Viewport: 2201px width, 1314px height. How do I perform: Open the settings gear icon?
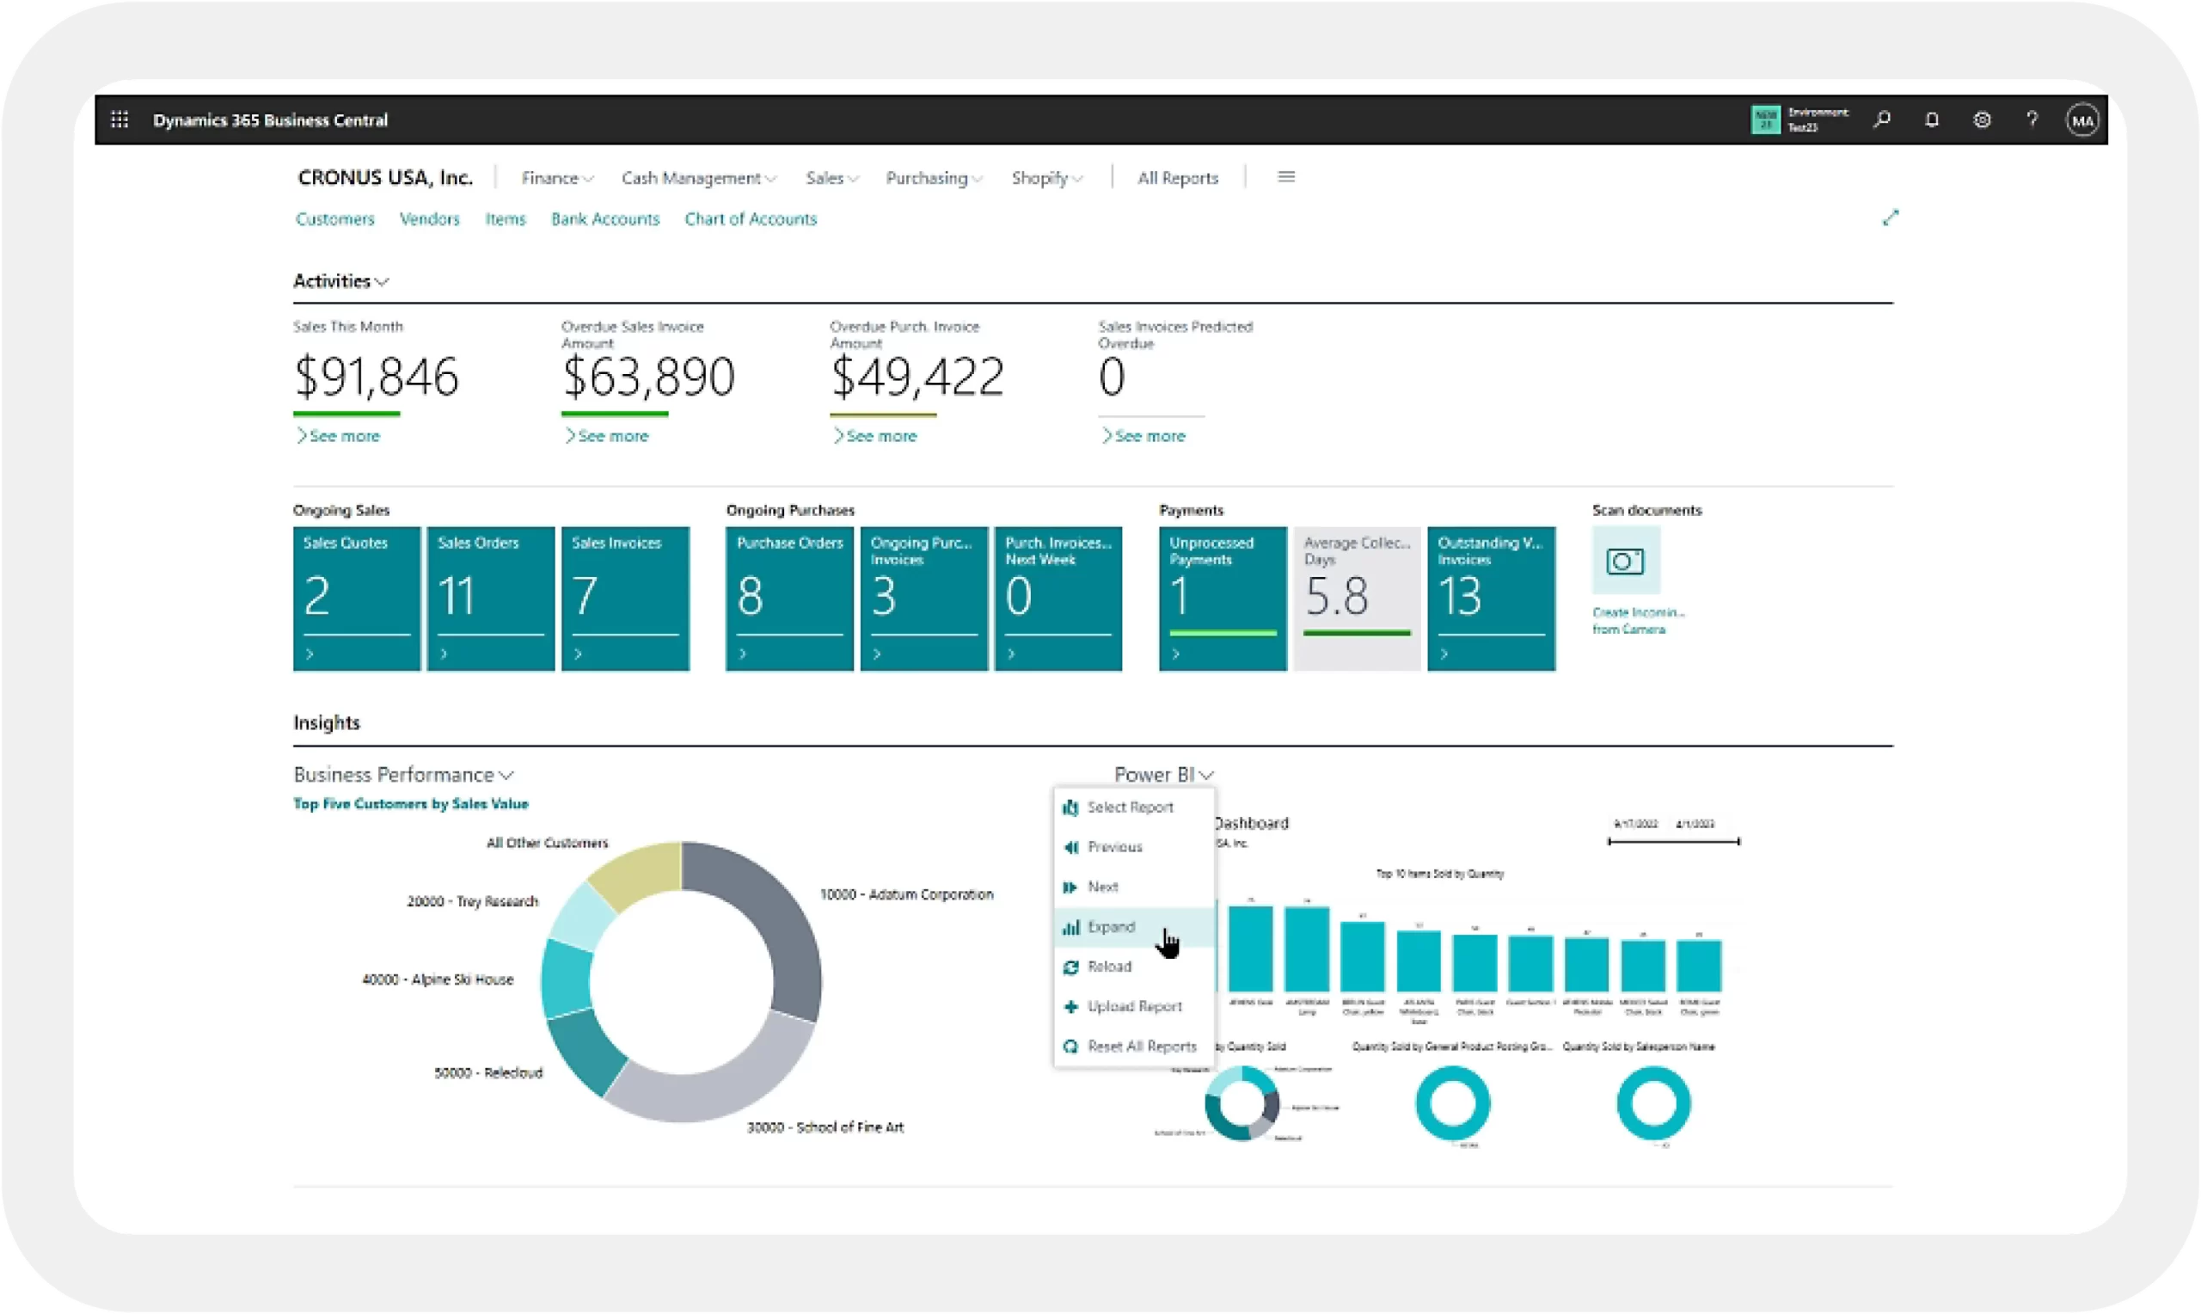[1983, 120]
